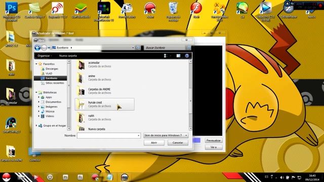Open the Skin de inicio file type dropdown
The width and height of the screenshot is (324, 182).
click(166, 135)
